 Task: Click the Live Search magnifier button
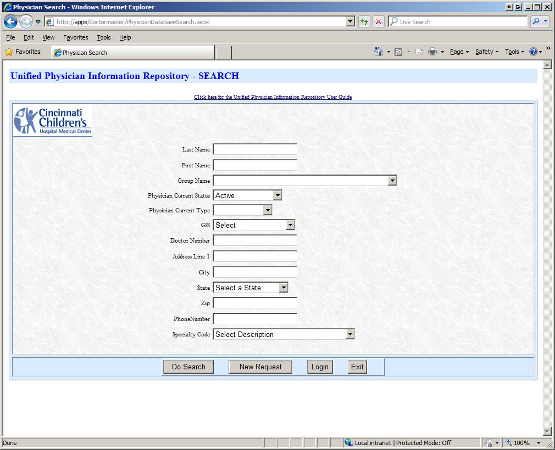click(x=536, y=21)
